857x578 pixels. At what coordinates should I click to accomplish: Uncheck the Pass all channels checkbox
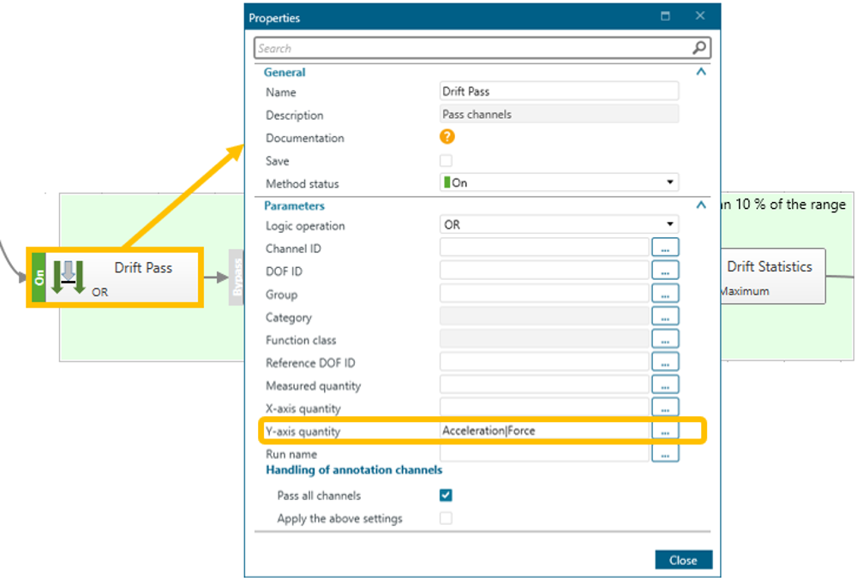tap(446, 495)
